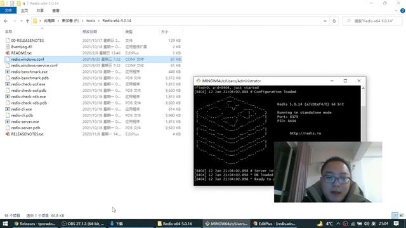Go up one folder level arrow

coord(27,21)
